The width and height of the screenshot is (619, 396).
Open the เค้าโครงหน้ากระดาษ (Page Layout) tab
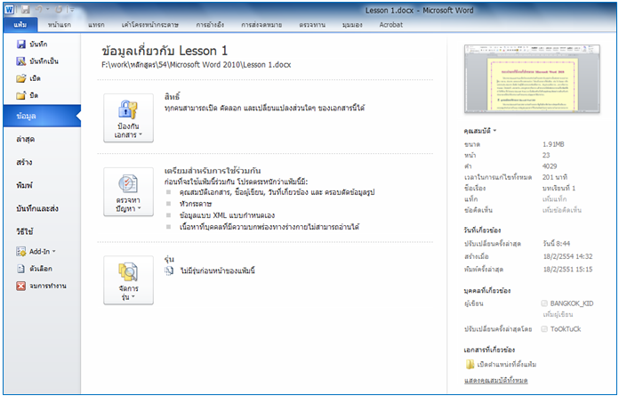150,25
